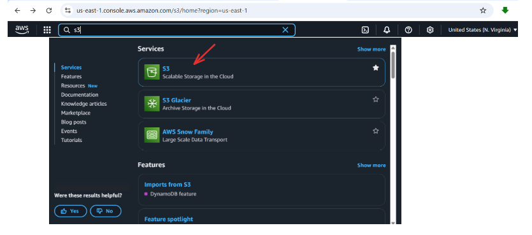Reload the page with refresh icon
Screen dimensions: 532x235
(x=49, y=11)
